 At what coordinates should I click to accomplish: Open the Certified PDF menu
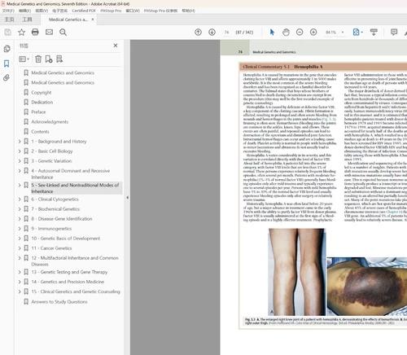coord(84,11)
